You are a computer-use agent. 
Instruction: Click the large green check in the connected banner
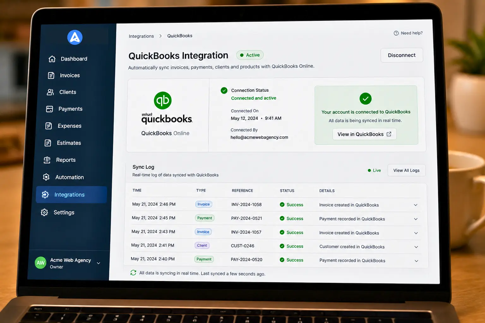pyautogui.click(x=365, y=99)
